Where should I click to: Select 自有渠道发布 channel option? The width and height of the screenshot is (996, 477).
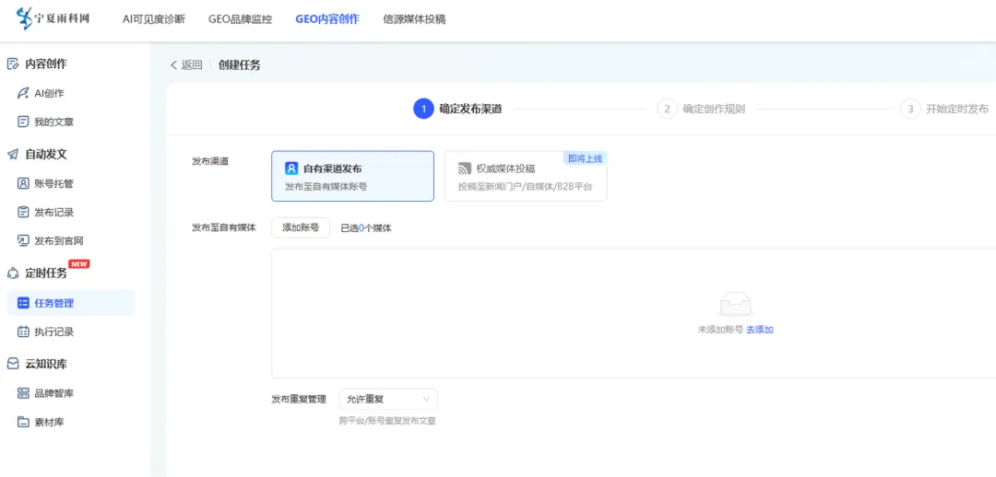point(352,176)
